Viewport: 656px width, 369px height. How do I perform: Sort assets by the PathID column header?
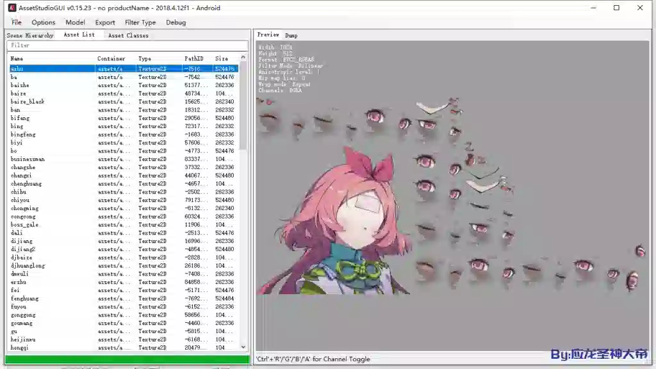[x=198, y=58]
